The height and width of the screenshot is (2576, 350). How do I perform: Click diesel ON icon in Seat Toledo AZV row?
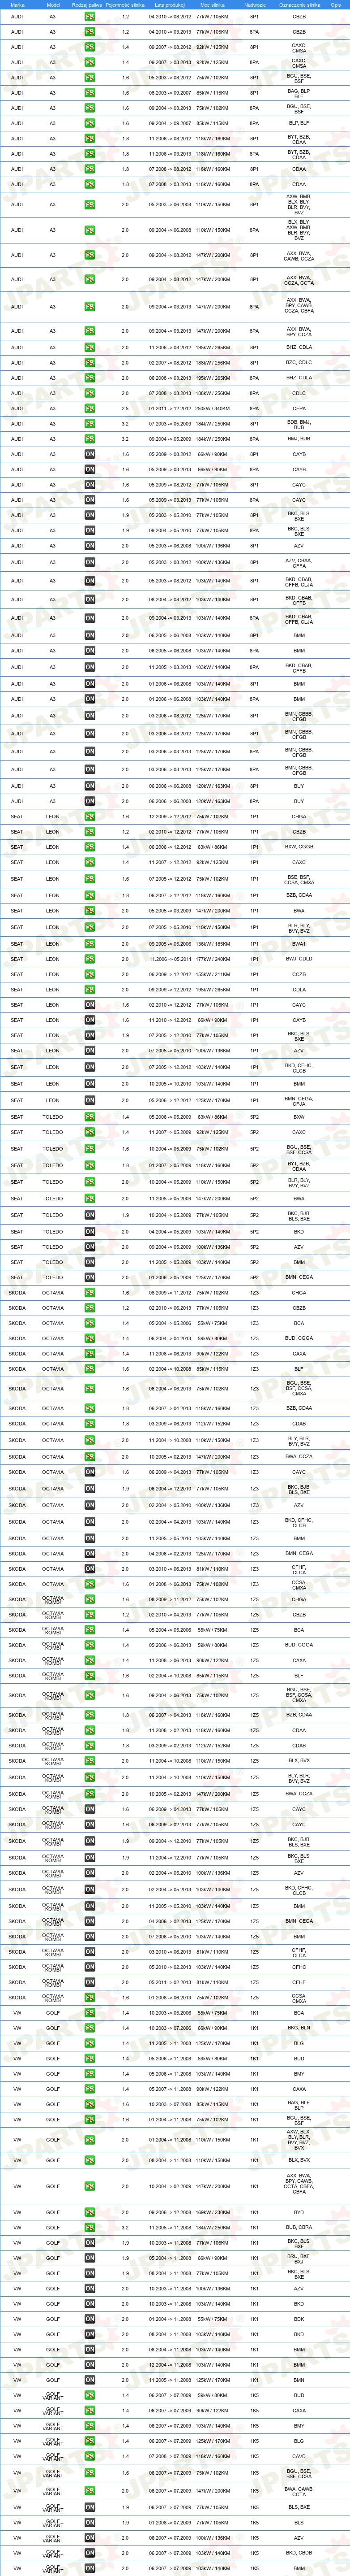point(90,1247)
